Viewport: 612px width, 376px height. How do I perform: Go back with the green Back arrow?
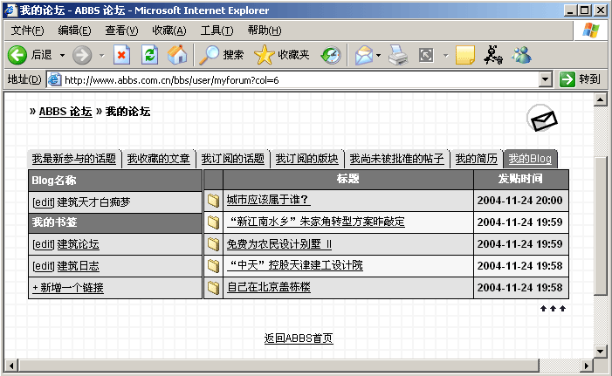[x=17, y=55]
